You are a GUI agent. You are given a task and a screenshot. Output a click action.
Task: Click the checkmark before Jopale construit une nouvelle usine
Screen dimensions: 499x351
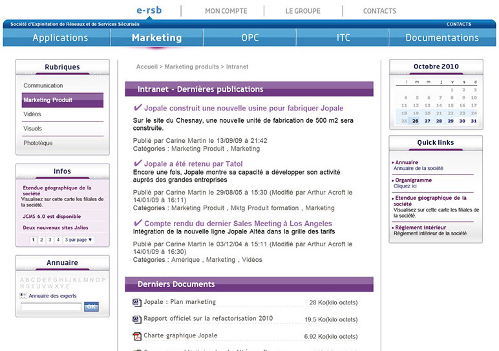pyautogui.click(x=138, y=107)
